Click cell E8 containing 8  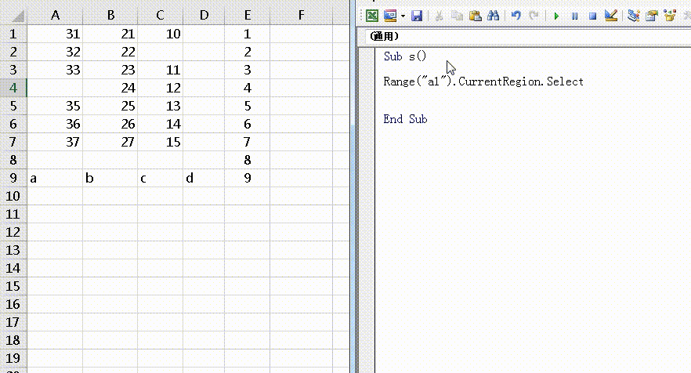[x=248, y=160]
